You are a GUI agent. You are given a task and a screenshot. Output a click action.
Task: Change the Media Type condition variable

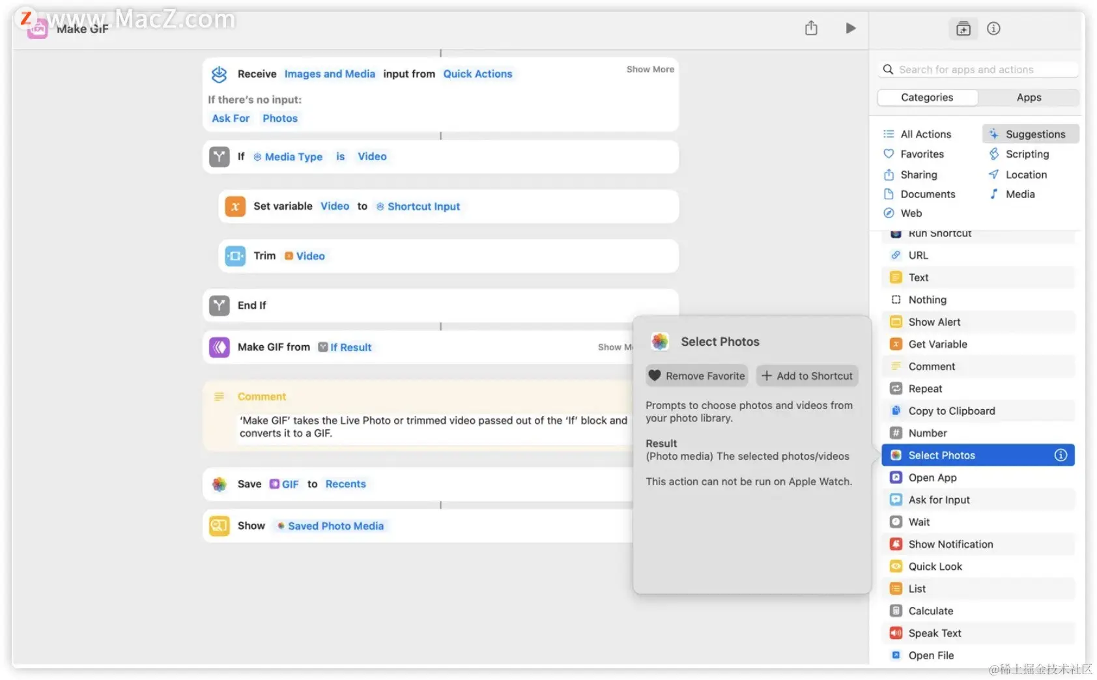(x=288, y=157)
